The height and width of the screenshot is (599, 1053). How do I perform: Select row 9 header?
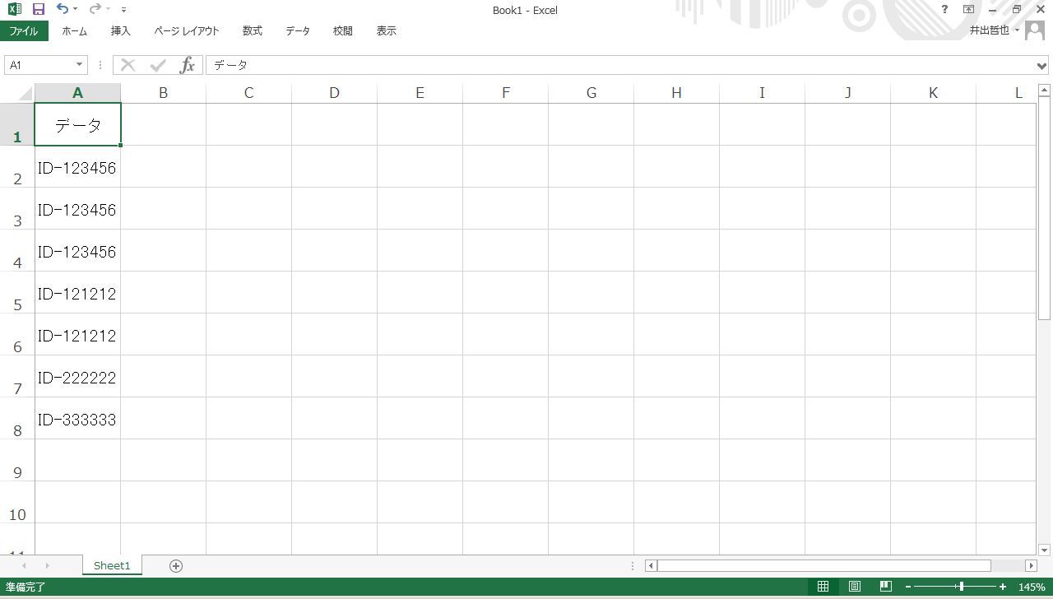click(x=16, y=460)
